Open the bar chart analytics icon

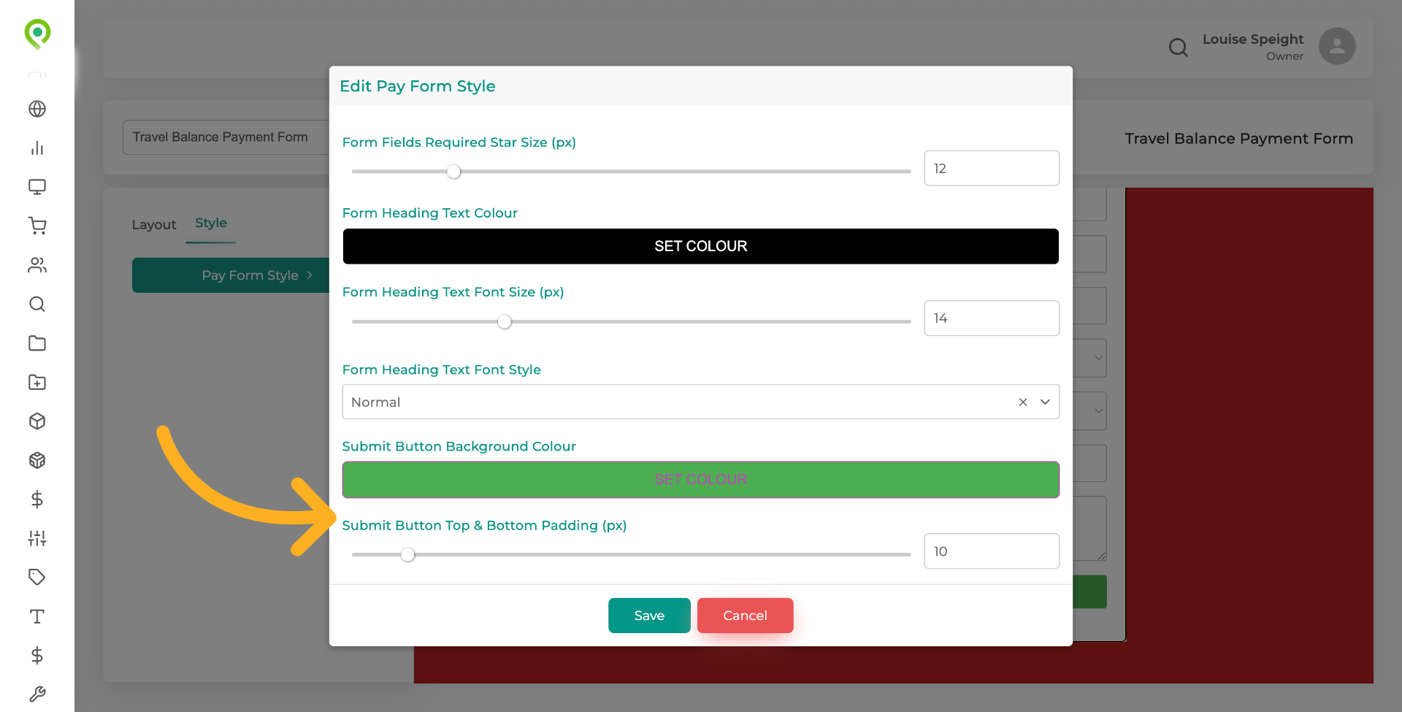click(37, 148)
